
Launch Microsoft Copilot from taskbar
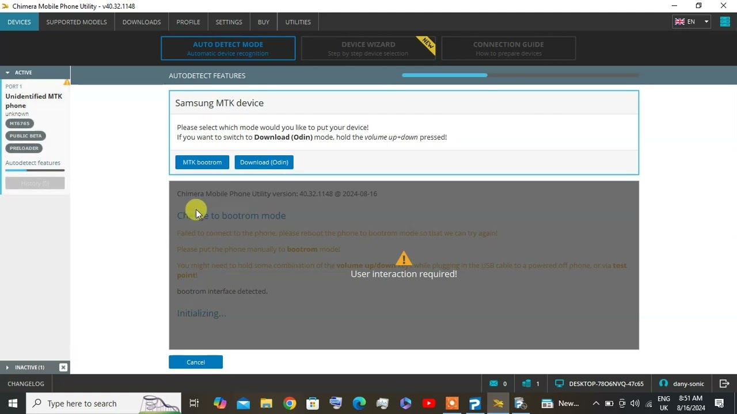[x=220, y=403]
